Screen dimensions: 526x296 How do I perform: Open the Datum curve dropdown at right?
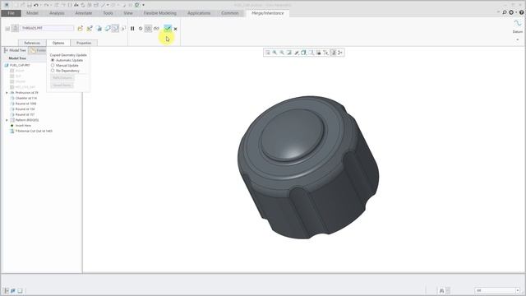click(x=518, y=39)
